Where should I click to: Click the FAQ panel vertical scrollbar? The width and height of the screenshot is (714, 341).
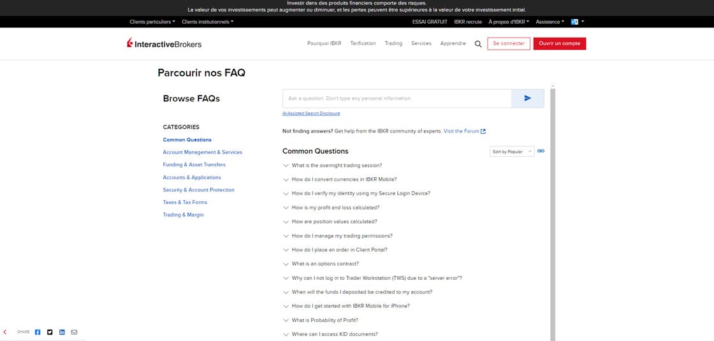coord(553,214)
